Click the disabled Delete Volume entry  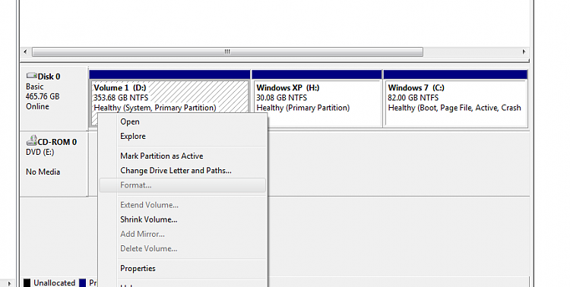tap(149, 248)
